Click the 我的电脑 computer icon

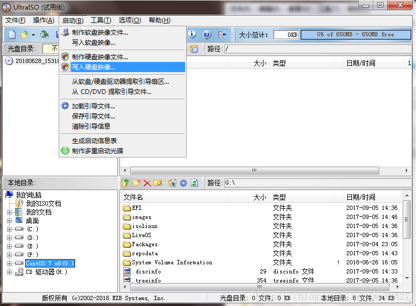pyautogui.click(x=9, y=195)
